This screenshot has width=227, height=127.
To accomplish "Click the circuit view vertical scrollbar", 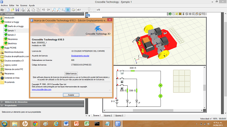I will 204,88.
